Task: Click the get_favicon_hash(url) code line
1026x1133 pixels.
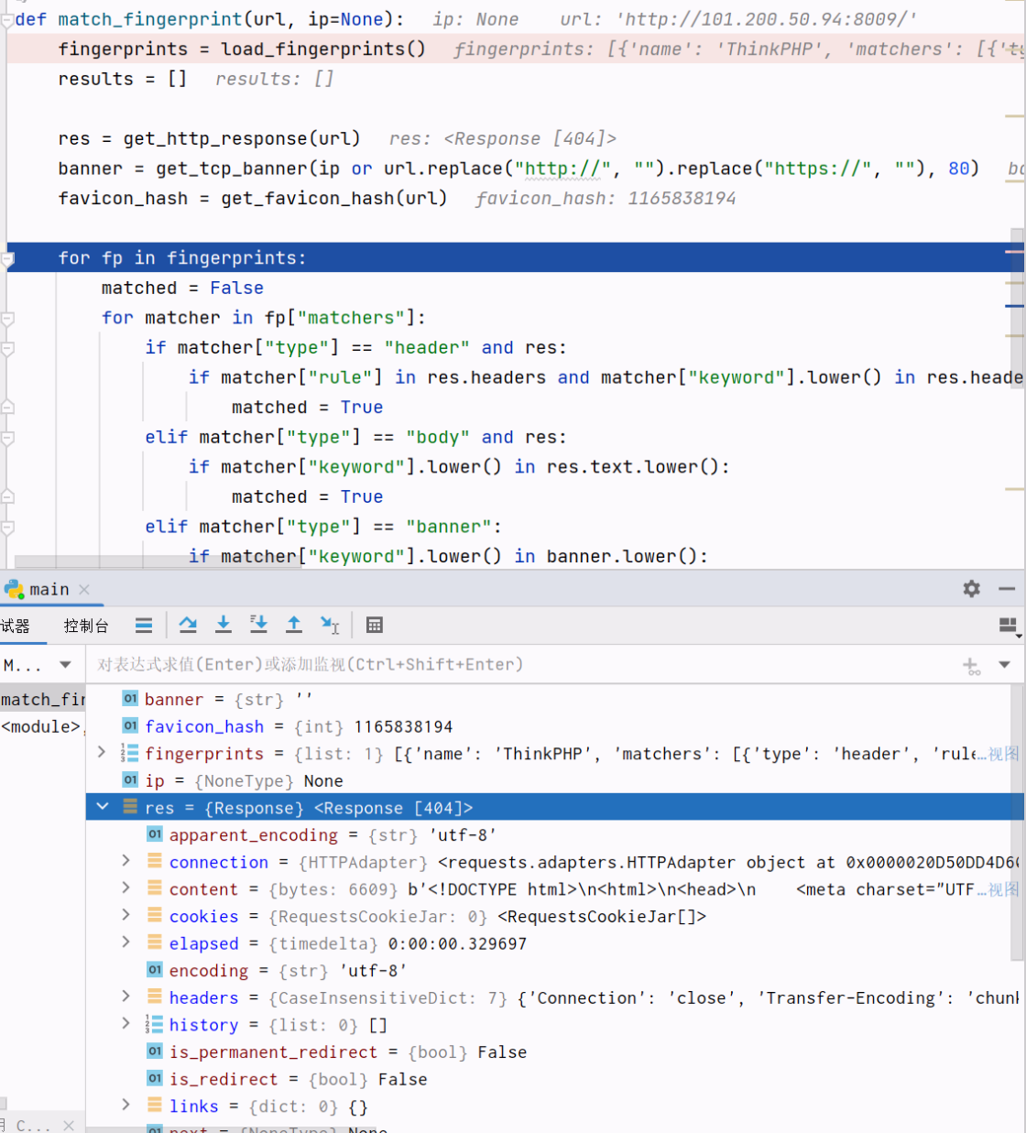Action: 253,198
